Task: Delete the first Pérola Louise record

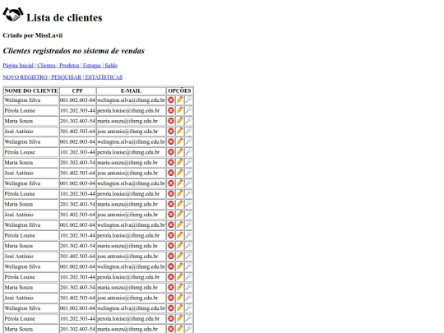Action: pos(171,110)
